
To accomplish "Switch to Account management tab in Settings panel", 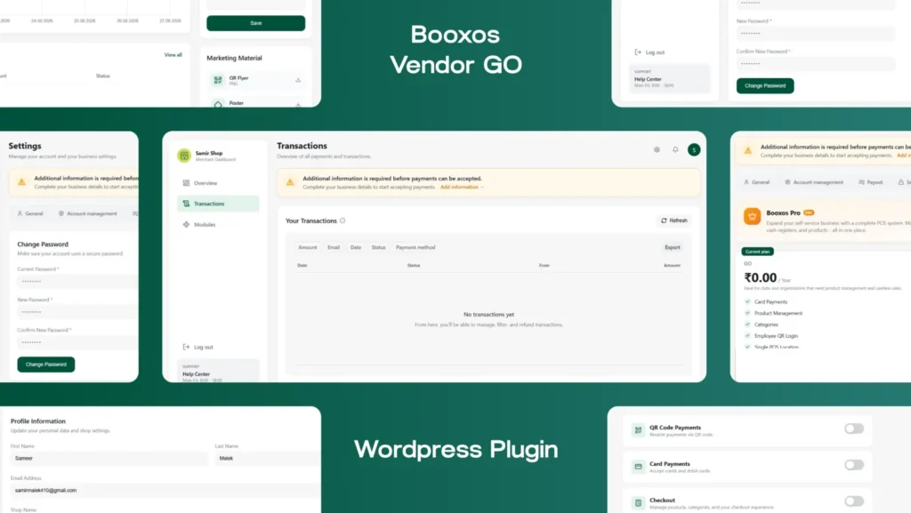I will click(88, 213).
